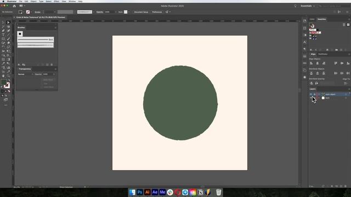Click the green fill color swatch in toolbar
The height and width of the screenshot is (197, 351).
[4, 82]
